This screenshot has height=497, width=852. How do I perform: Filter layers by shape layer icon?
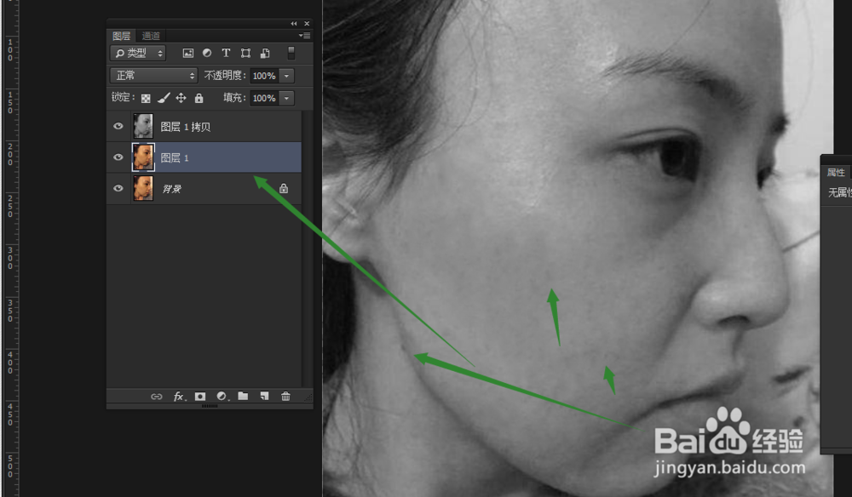click(245, 53)
